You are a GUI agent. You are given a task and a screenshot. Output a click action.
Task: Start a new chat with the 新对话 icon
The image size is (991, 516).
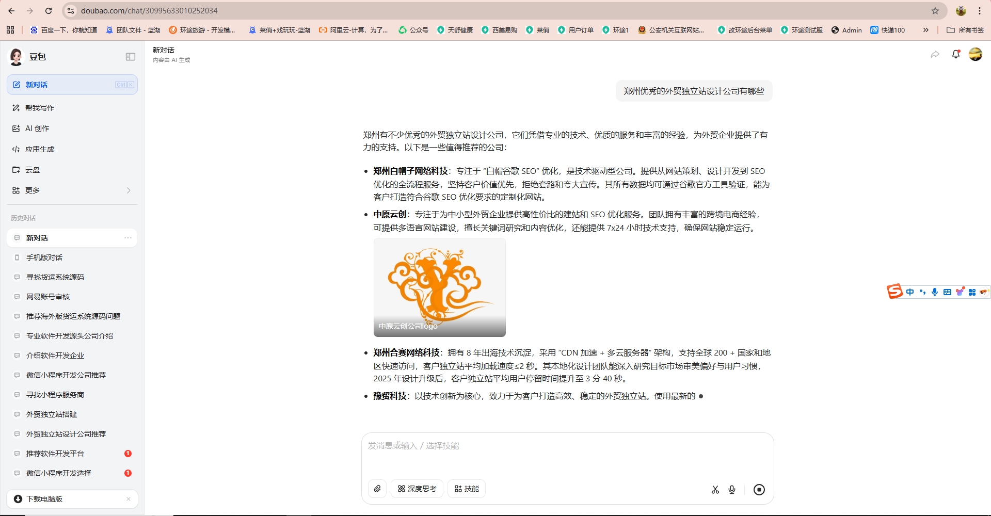(x=16, y=84)
